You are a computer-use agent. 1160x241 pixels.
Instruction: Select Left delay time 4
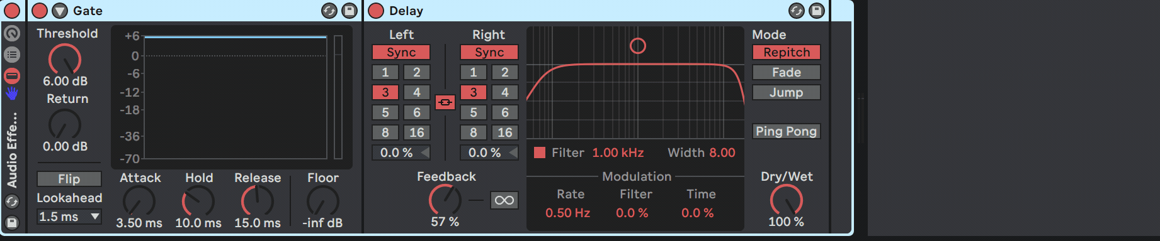417,92
